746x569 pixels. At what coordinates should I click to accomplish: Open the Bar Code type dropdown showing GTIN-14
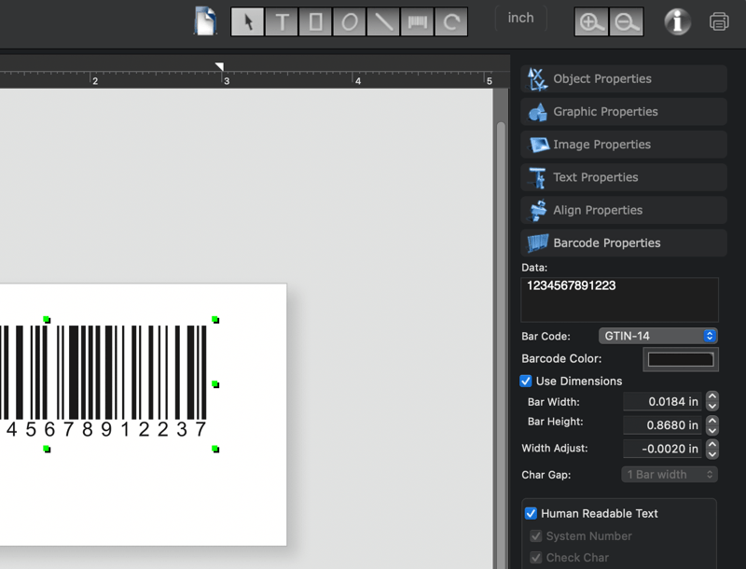click(x=658, y=335)
